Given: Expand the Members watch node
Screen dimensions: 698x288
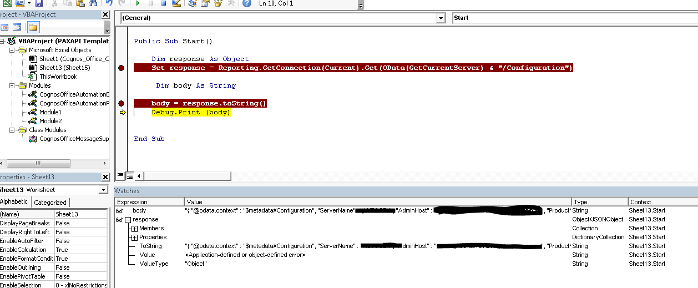Looking at the screenshot, I should point(134,229).
